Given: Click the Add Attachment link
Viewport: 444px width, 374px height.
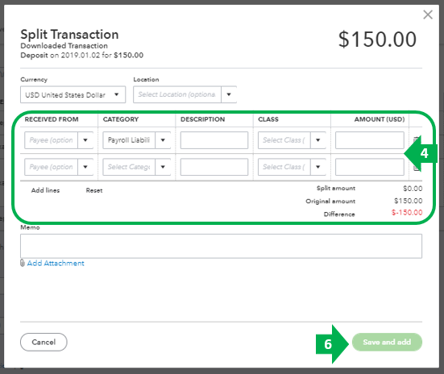Looking at the screenshot, I should tap(56, 264).
